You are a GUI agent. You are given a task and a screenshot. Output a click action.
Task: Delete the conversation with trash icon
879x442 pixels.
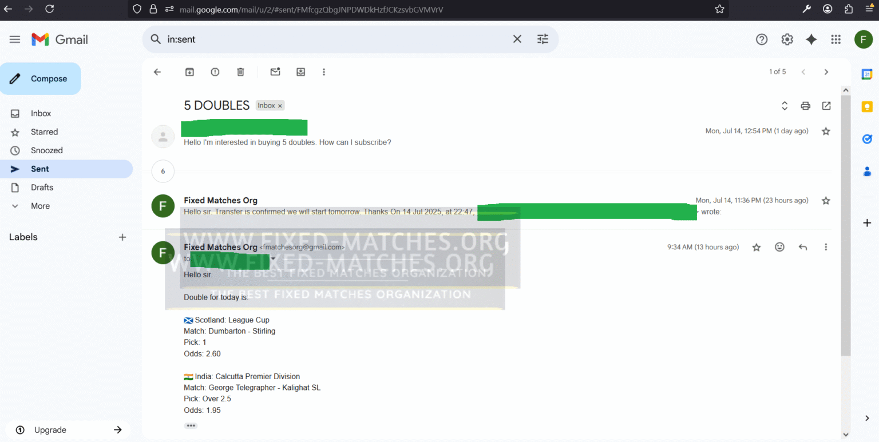pos(240,72)
